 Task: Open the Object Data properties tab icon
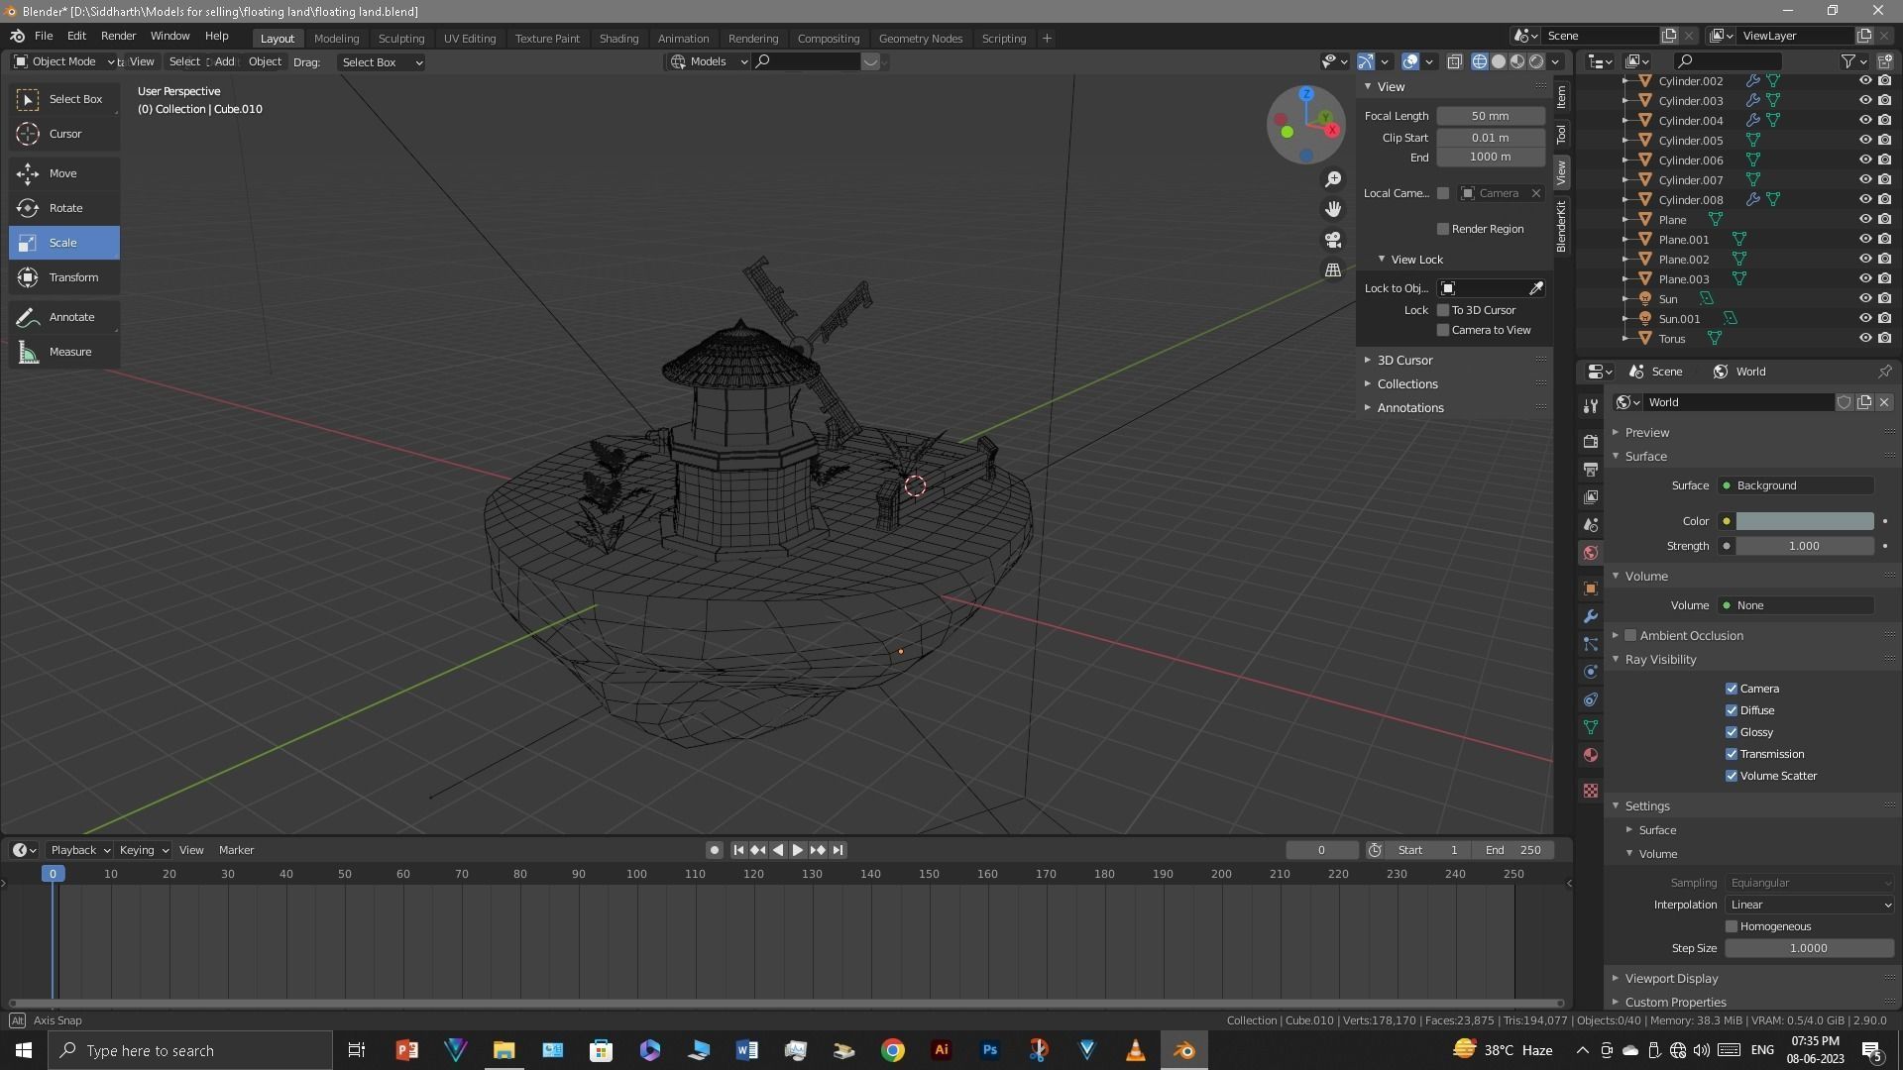1591,727
